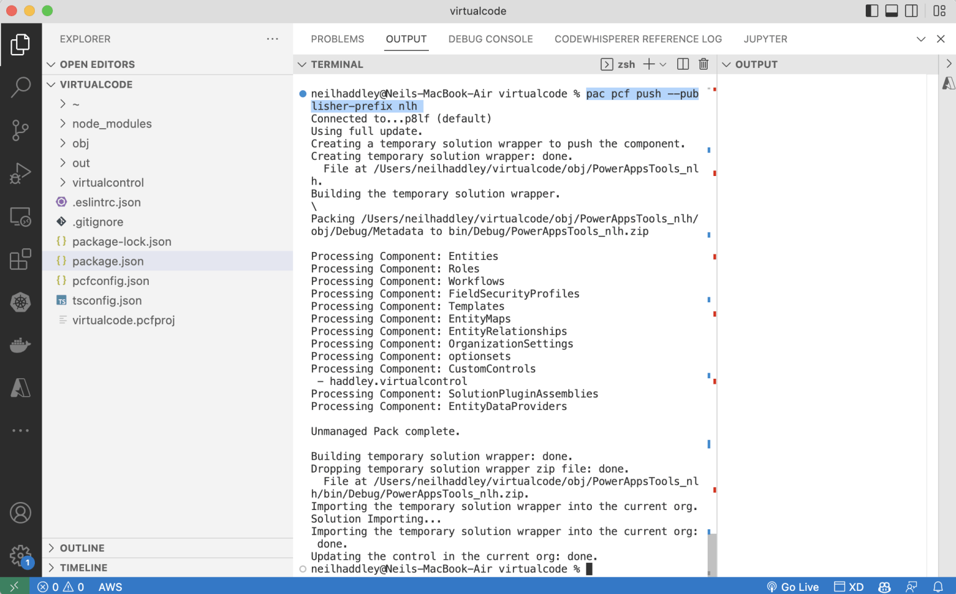956x594 pixels.
Task: Open Manage settings gear icon
Action: (x=21, y=555)
